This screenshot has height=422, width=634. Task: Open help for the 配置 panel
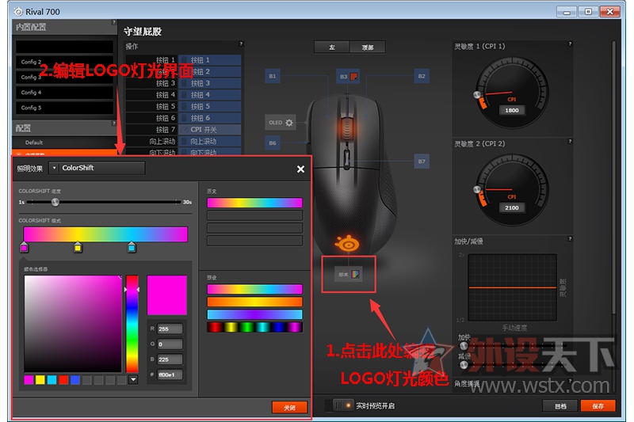[113, 124]
